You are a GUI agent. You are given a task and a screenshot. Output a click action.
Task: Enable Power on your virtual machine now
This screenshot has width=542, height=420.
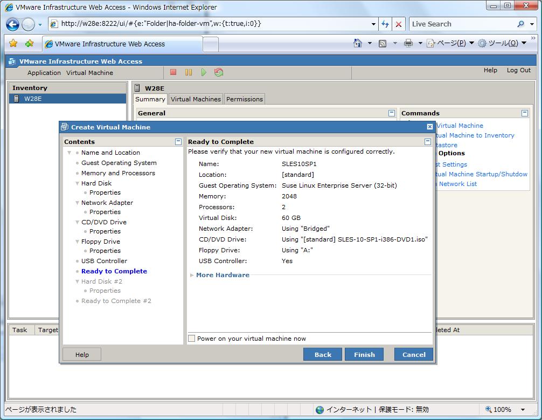(191, 339)
